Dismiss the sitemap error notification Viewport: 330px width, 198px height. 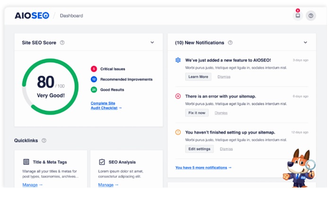pyautogui.click(x=221, y=113)
